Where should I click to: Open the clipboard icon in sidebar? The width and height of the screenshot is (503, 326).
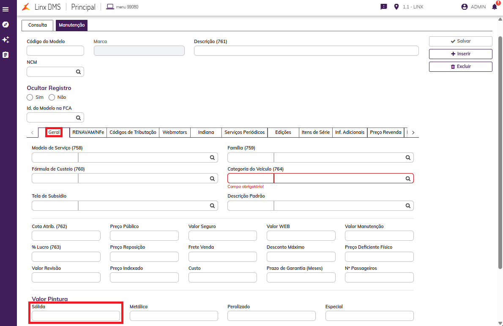pos(5,55)
